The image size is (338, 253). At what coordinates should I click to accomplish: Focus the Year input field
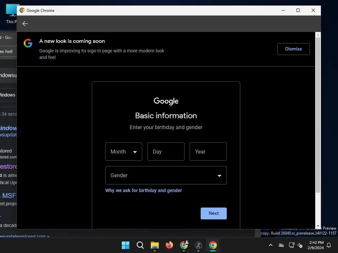208,152
